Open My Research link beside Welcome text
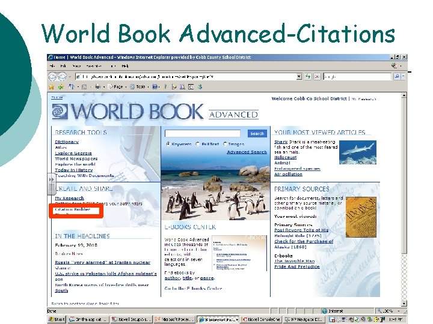433x324 pixels. tap(363, 99)
